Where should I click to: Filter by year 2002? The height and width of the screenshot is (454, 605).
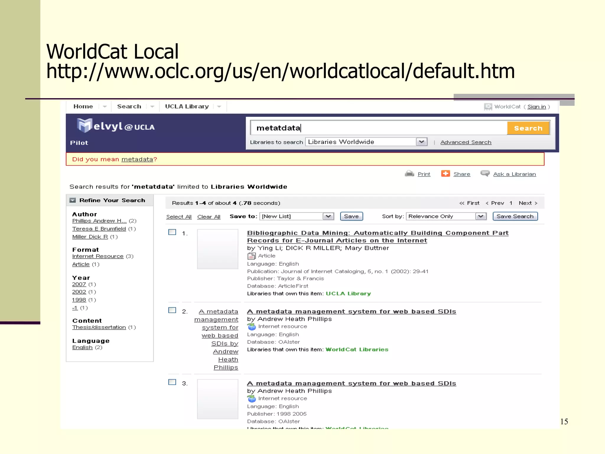pyautogui.click(x=79, y=292)
